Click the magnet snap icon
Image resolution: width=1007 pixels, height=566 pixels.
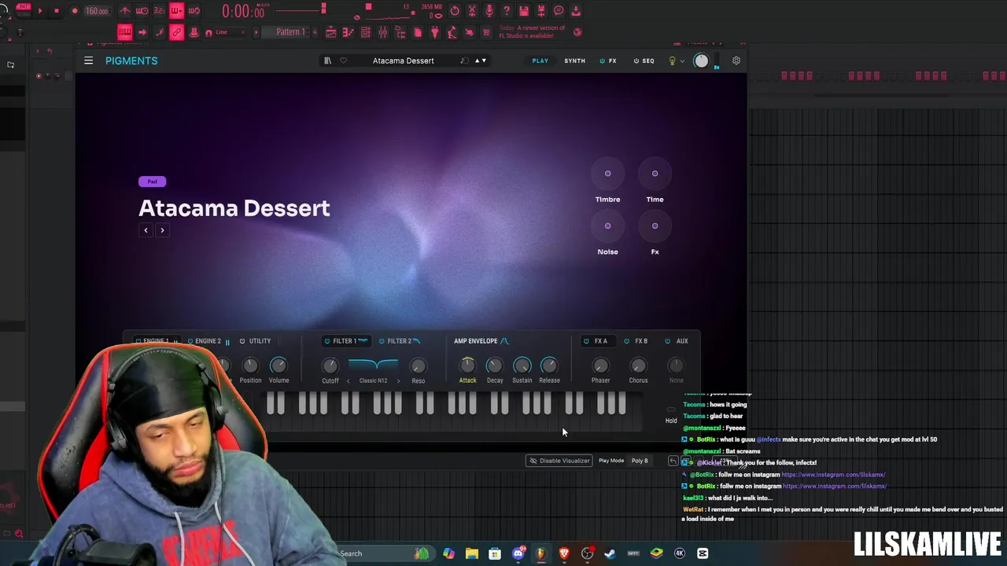tap(208, 32)
